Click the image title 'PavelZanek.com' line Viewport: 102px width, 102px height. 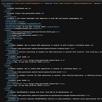point(19,33)
